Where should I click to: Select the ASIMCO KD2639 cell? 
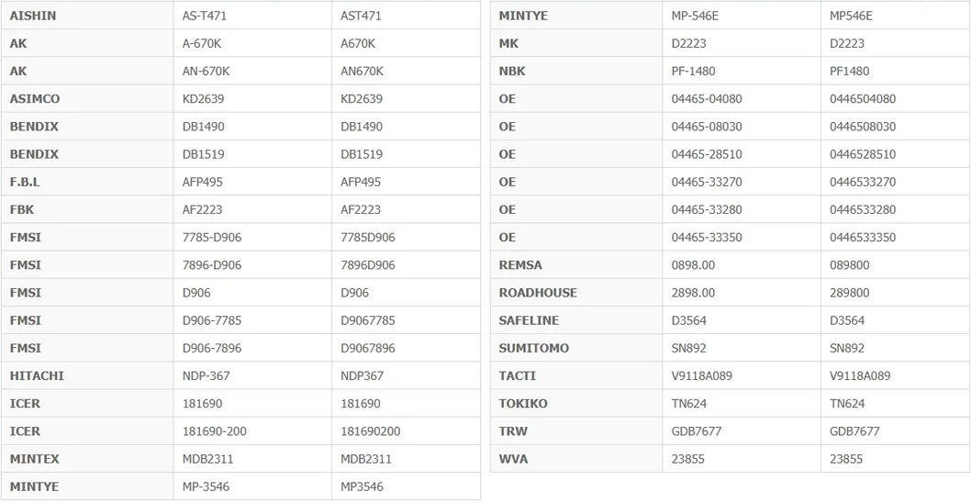click(x=252, y=98)
